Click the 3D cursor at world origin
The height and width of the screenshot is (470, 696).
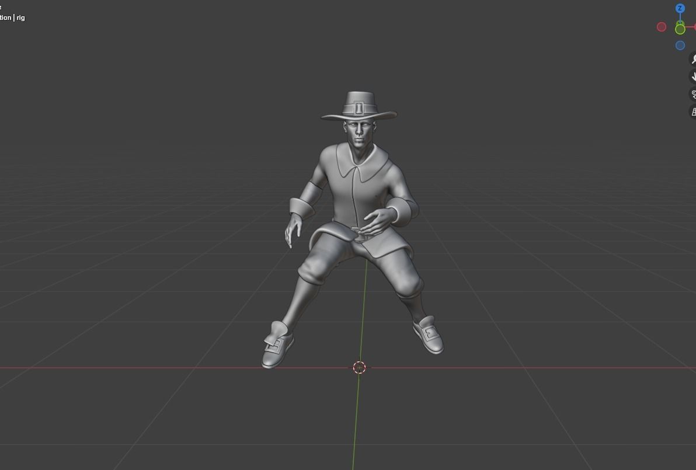pyautogui.click(x=359, y=367)
